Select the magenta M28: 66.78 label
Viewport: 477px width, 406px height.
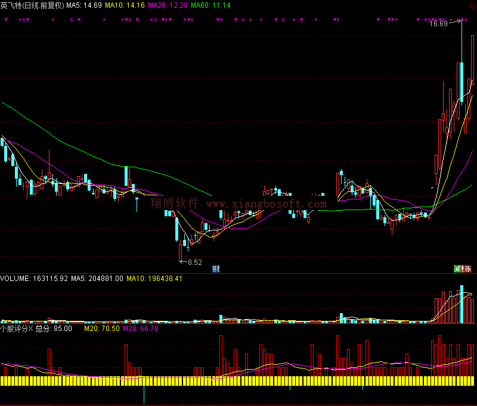(141, 328)
